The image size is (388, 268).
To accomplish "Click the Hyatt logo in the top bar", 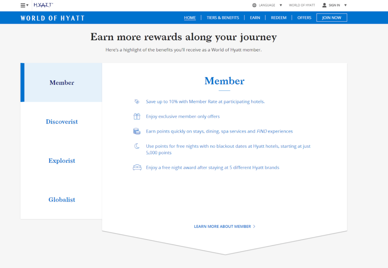I will coord(42,5).
